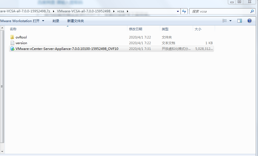258x156 pixels.
Task: Click the navigation pane scroll up arrow
Action: [x=2, y=28]
